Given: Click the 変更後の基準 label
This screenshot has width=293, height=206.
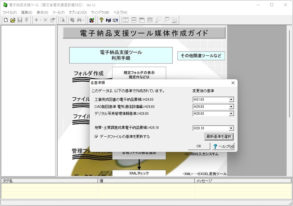Looking at the screenshot, I should 203,91.
